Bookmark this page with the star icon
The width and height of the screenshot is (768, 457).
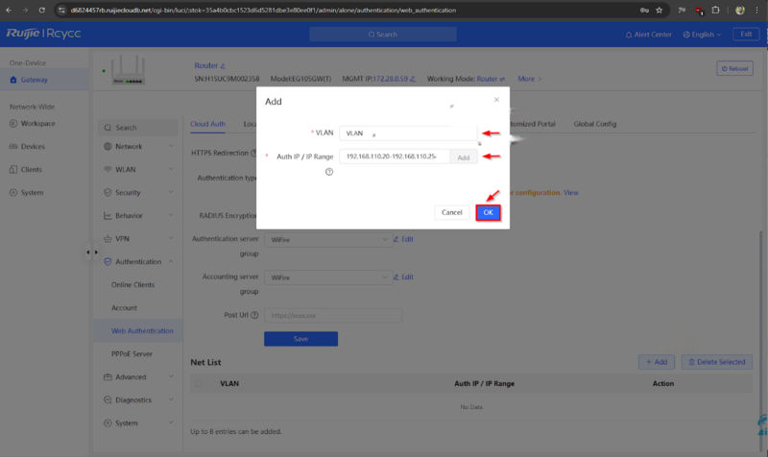[659, 11]
